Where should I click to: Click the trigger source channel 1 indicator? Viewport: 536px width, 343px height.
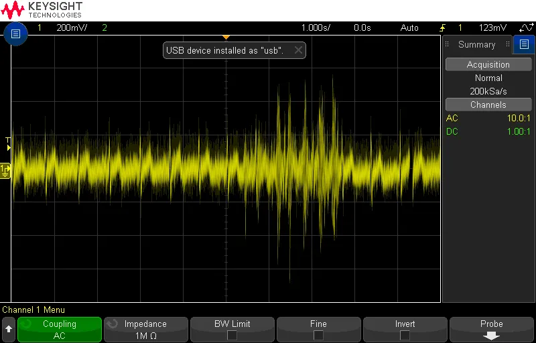(x=460, y=27)
